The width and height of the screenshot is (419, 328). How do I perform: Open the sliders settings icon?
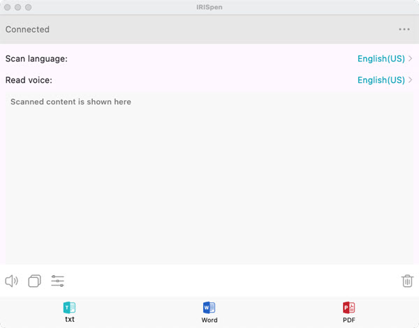[57, 281]
